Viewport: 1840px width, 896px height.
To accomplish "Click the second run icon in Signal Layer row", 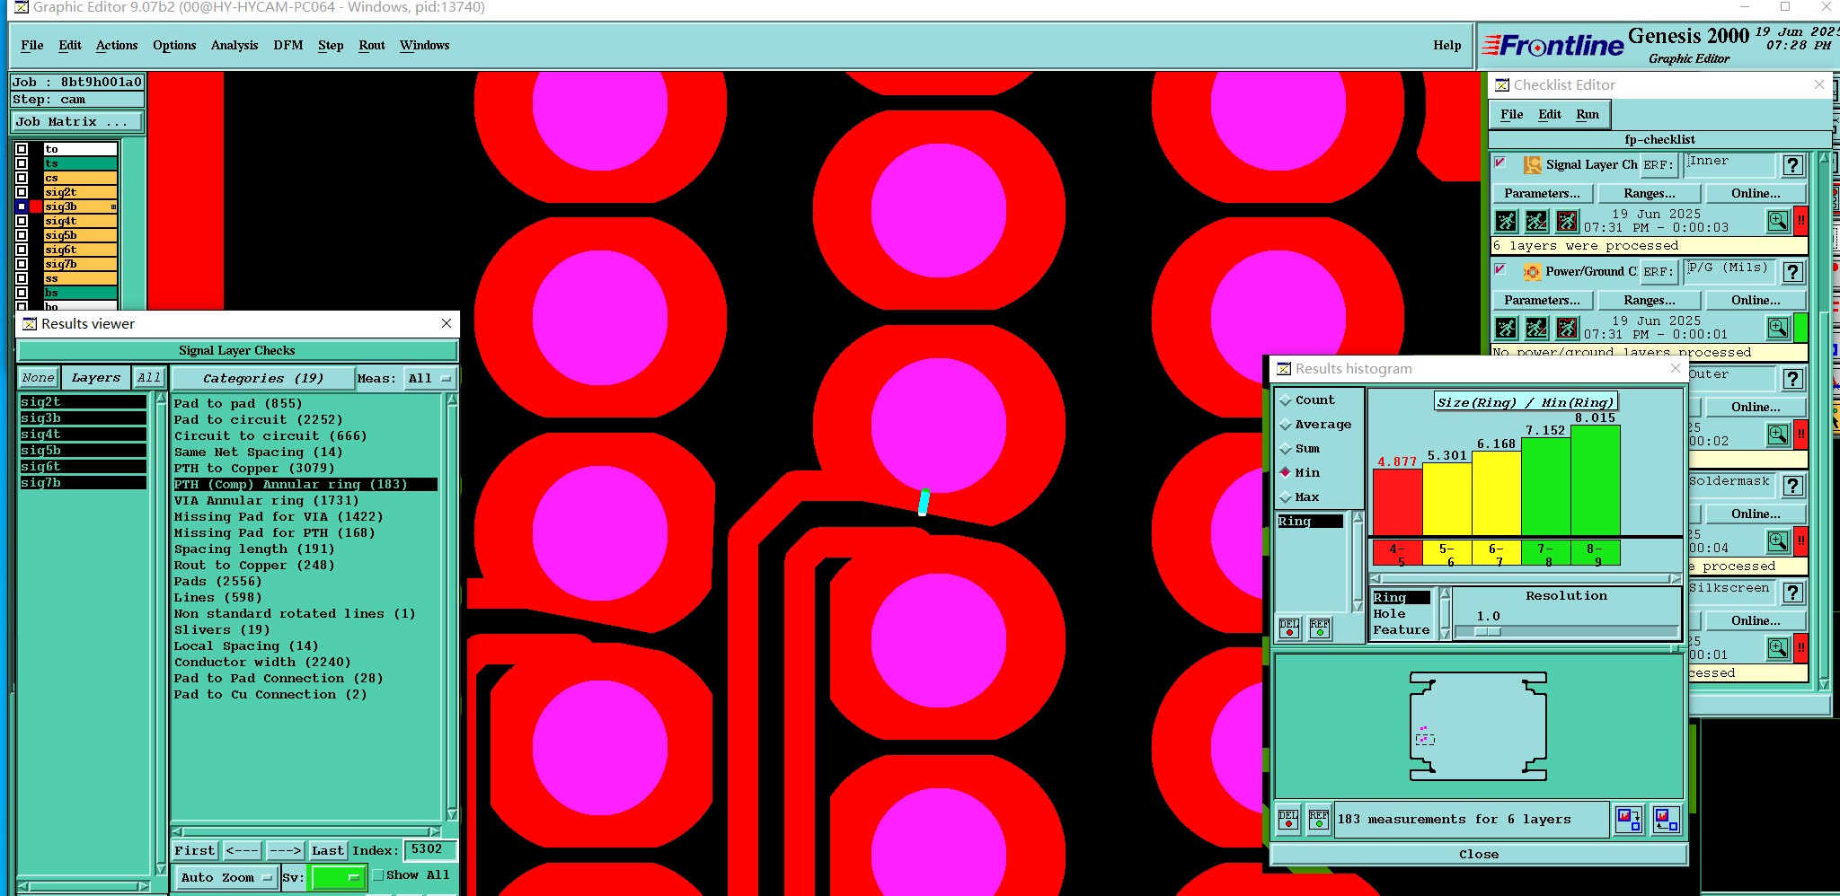I will (1536, 221).
